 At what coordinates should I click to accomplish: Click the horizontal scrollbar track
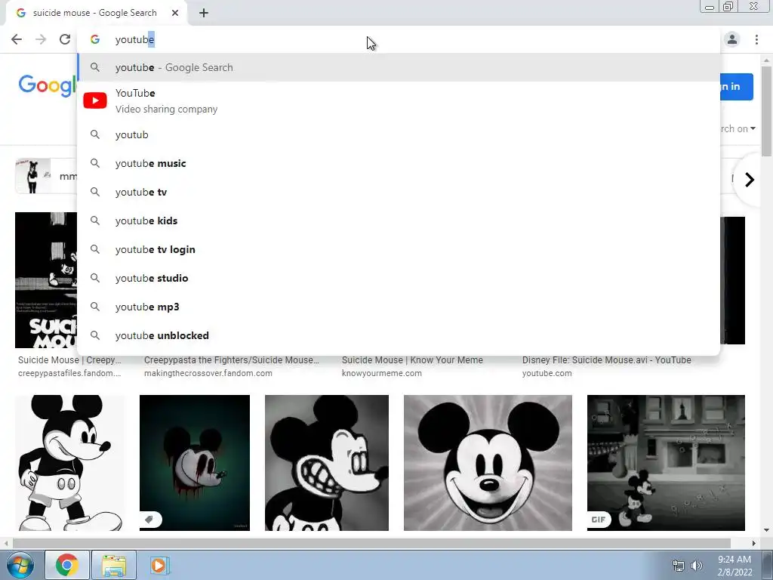click(x=371, y=543)
